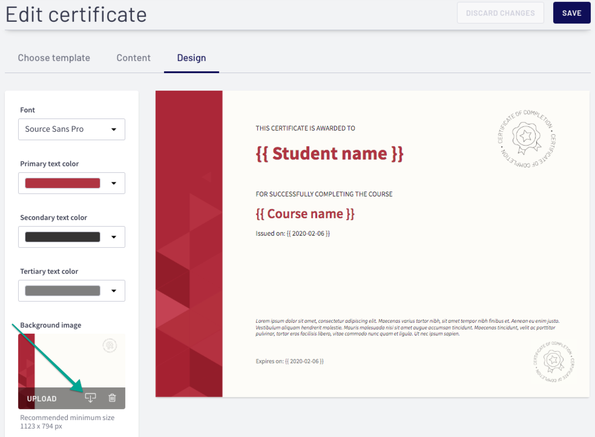Screen dimensions: 595x437
Task: Click the 'Edit certificate' page heading
Action: 76,15
